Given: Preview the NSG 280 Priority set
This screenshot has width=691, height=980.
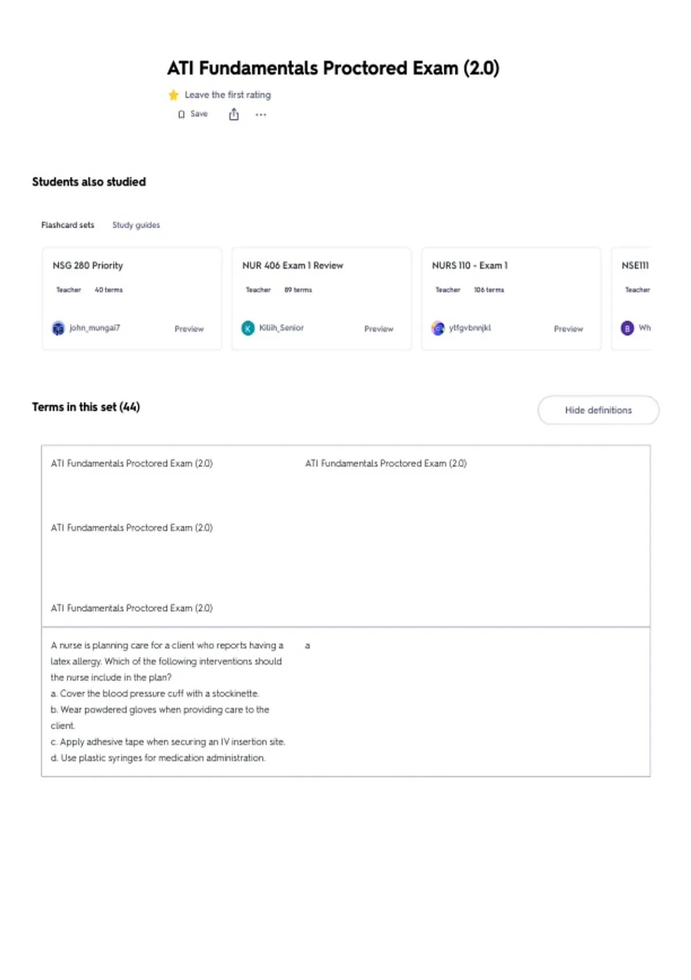Looking at the screenshot, I should (x=189, y=329).
